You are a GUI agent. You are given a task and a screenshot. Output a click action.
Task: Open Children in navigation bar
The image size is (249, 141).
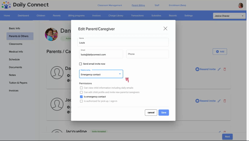tap(41, 16)
